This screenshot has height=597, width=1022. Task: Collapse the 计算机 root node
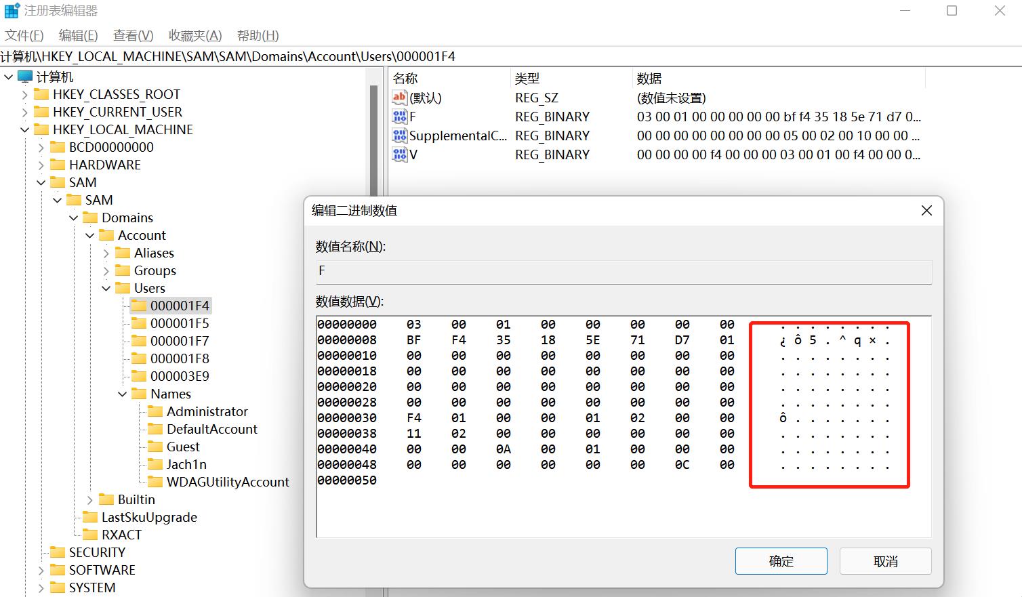(9, 77)
